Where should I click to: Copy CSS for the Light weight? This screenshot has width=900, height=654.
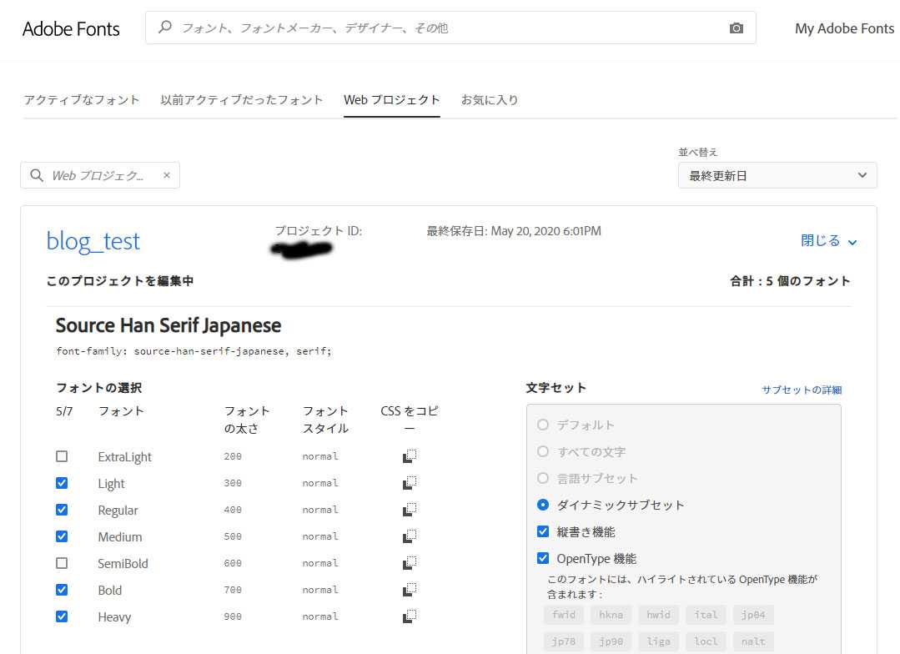(410, 483)
